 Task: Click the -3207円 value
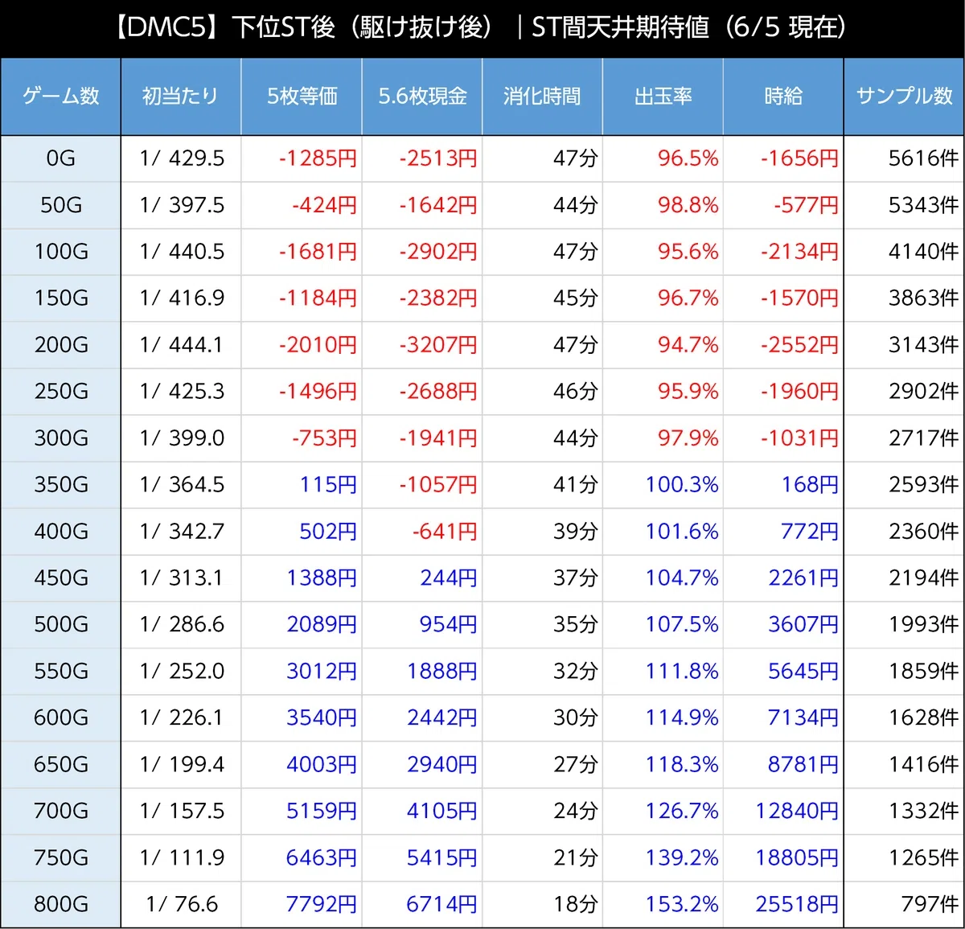438,345
